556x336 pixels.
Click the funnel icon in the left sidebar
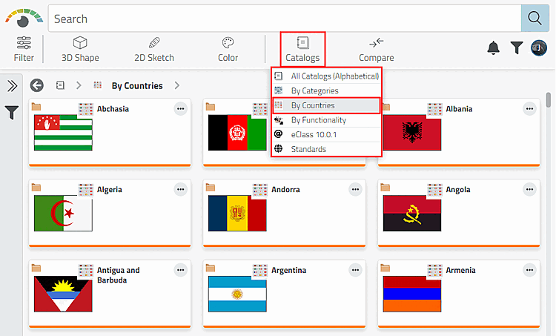(x=11, y=113)
